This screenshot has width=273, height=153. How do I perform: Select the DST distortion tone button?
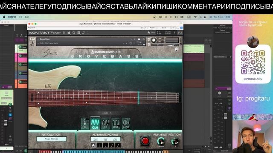tap(116, 123)
